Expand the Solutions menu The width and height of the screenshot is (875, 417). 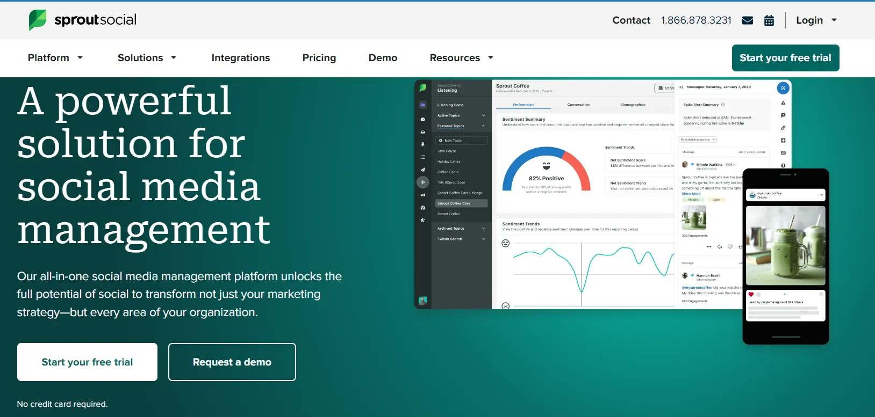coord(147,58)
